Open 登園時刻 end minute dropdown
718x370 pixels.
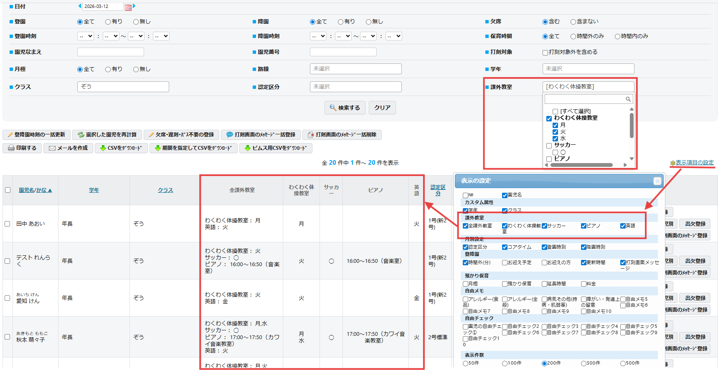tap(161, 36)
